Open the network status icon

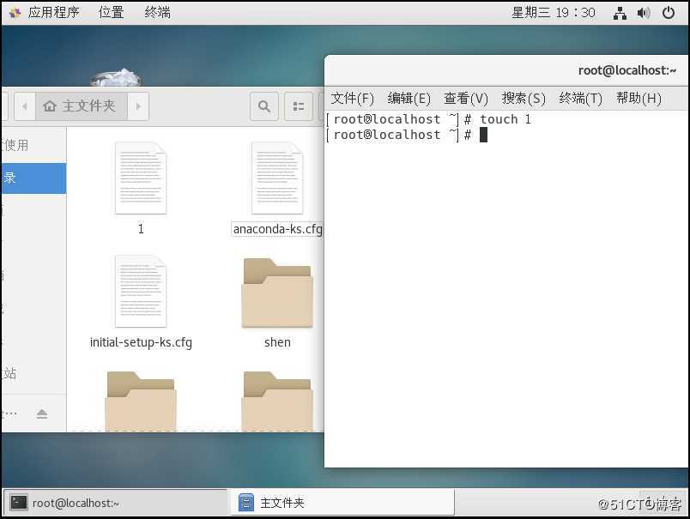620,13
